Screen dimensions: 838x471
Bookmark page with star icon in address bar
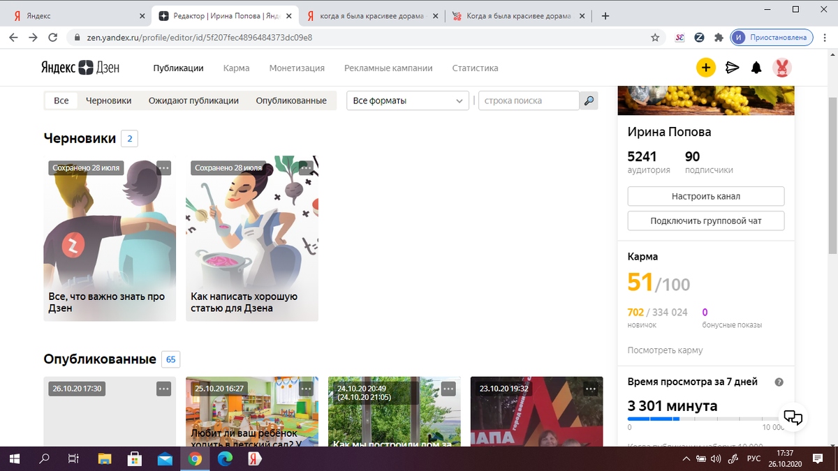click(655, 38)
